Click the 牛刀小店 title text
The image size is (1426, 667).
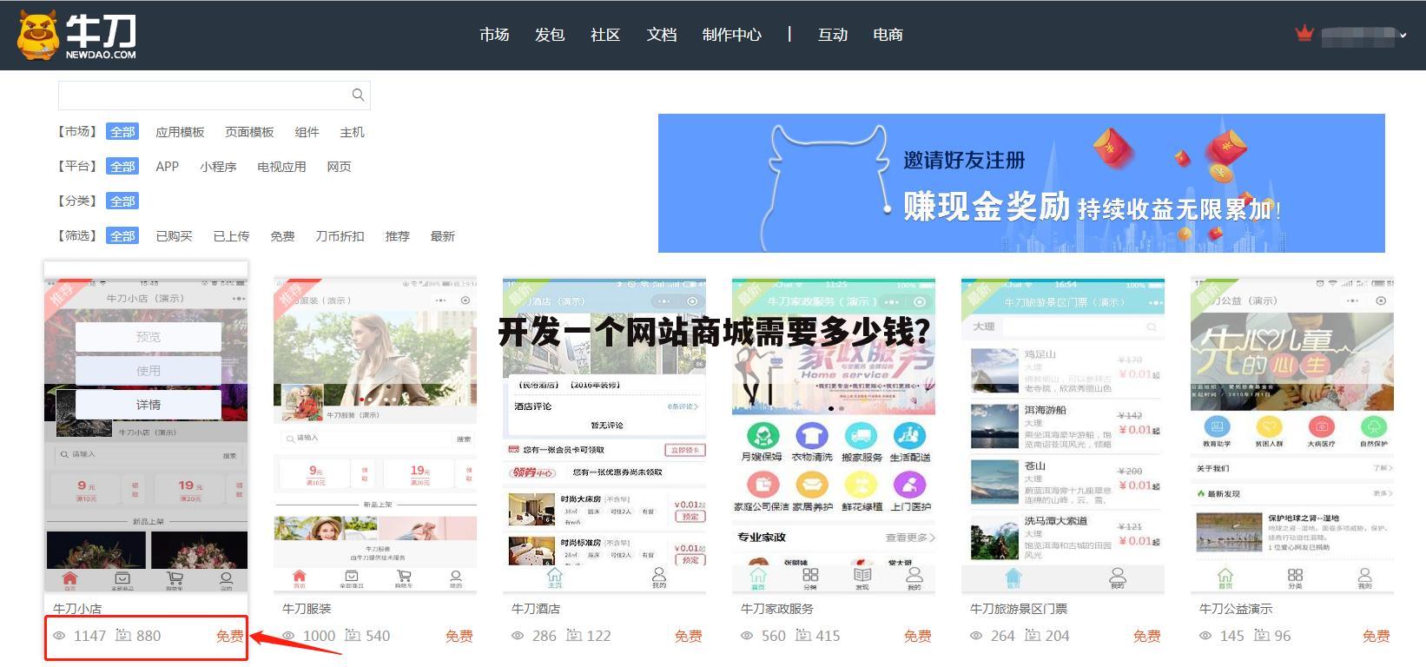pos(77,609)
